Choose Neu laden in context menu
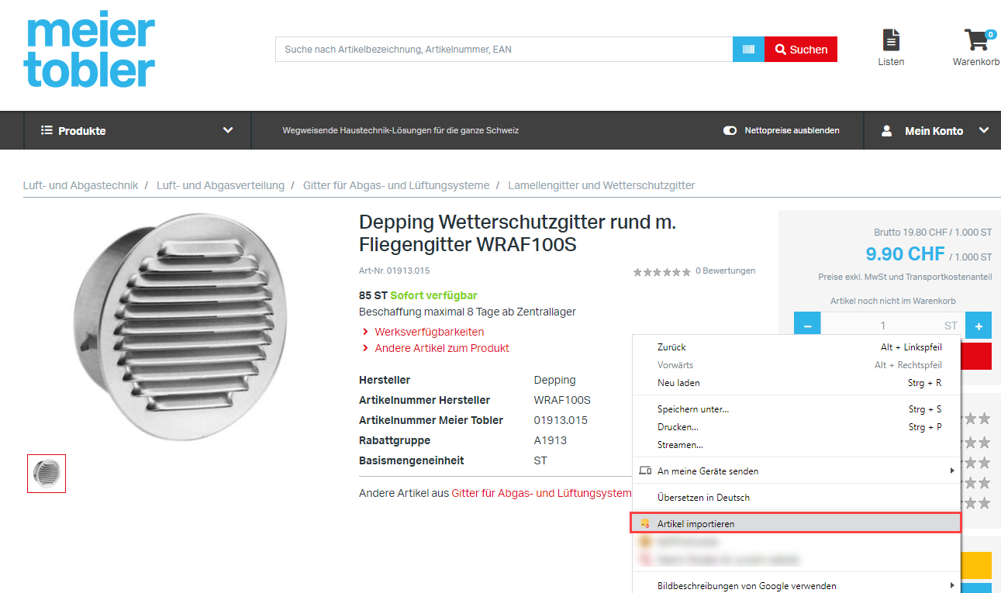This screenshot has height=593, width=1001. pos(678,383)
